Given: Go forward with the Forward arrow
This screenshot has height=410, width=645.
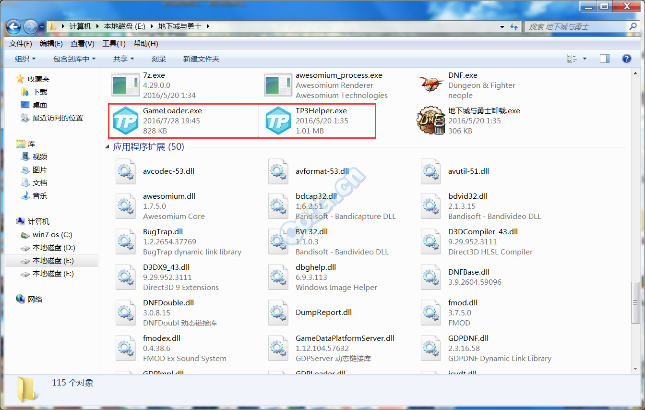Looking at the screenshot, I should point(31,27).
